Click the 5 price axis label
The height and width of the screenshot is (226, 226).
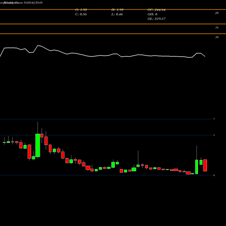click(x=214, y=135)
